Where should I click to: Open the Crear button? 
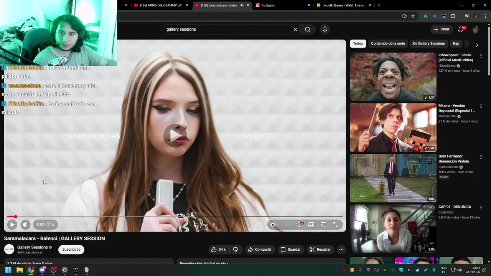tap(441, 30)
